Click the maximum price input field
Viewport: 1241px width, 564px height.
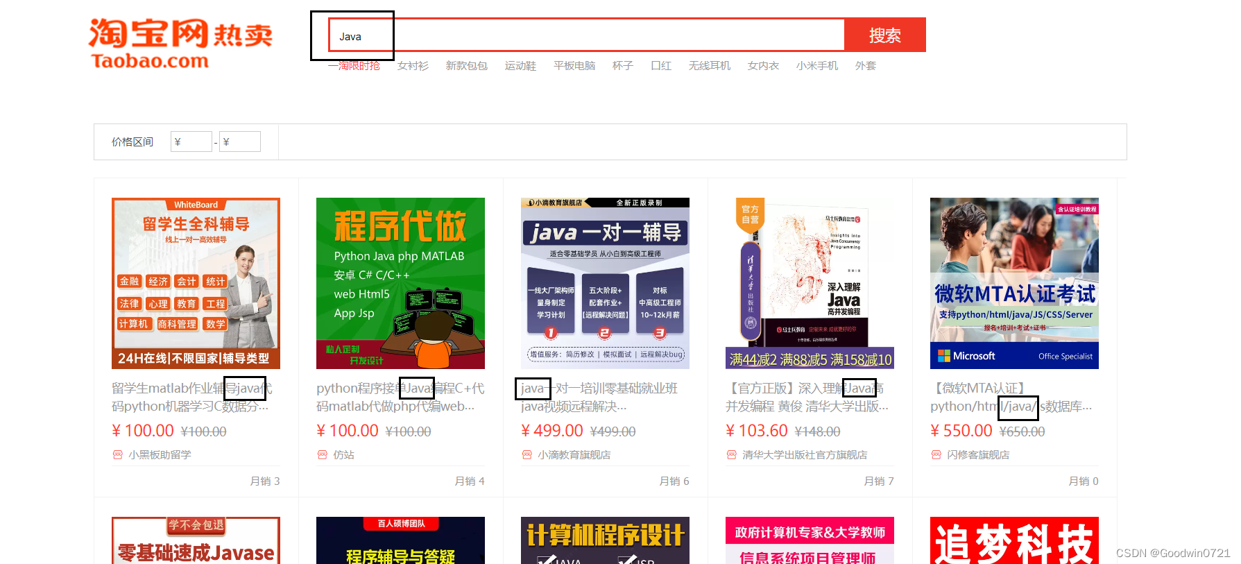(240, 142)
